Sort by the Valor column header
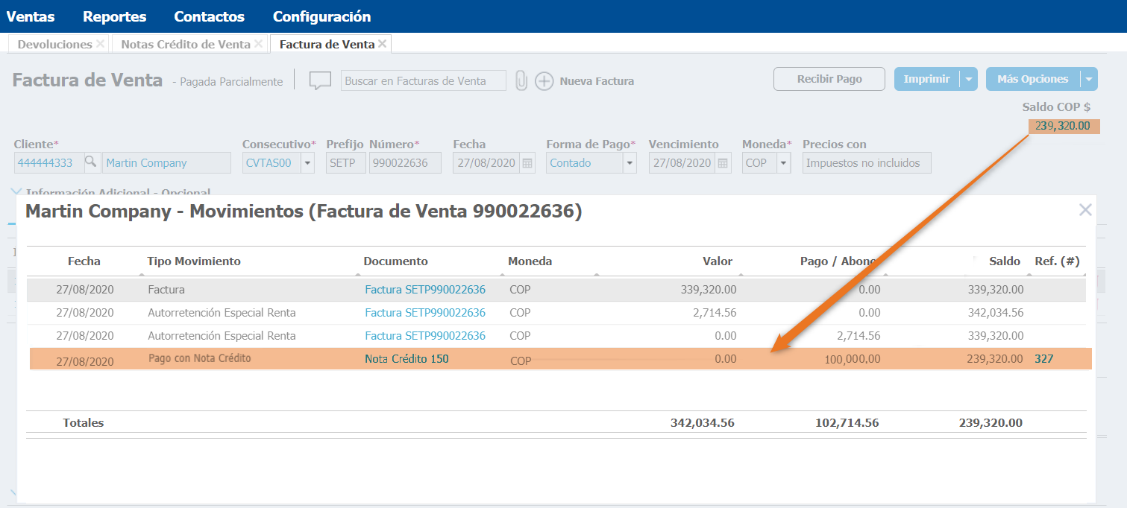The width and height of the screenshot is (1127, 508). [x=718, y=261]
